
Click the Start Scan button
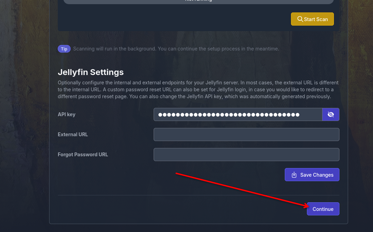(312, 19)
